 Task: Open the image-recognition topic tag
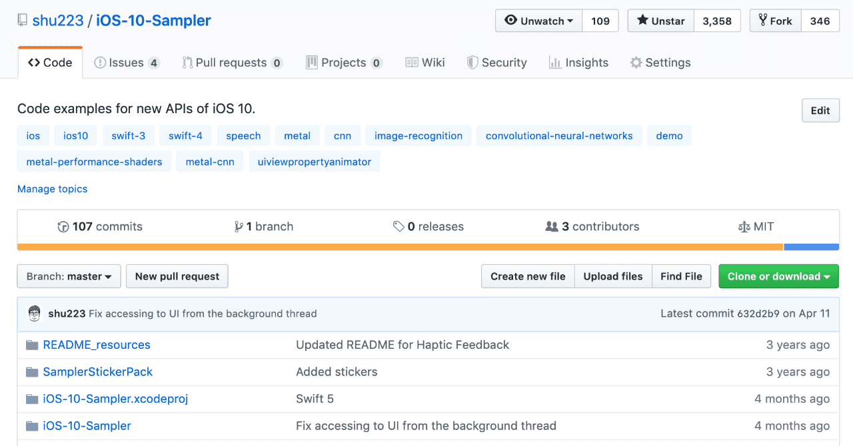coord(419,136)
